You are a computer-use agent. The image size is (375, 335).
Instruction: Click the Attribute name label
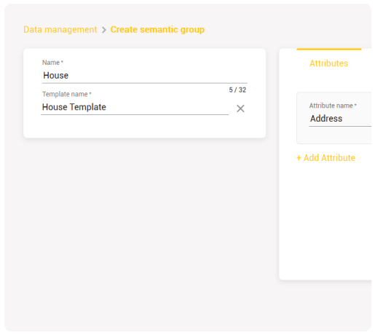333,106
